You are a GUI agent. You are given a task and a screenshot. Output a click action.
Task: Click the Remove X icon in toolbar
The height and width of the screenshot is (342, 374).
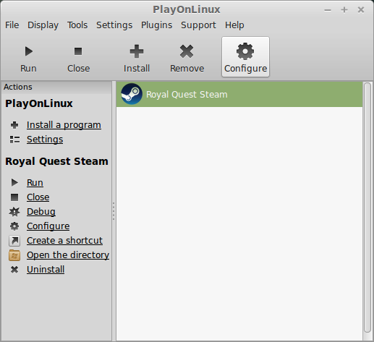(187, 51)
